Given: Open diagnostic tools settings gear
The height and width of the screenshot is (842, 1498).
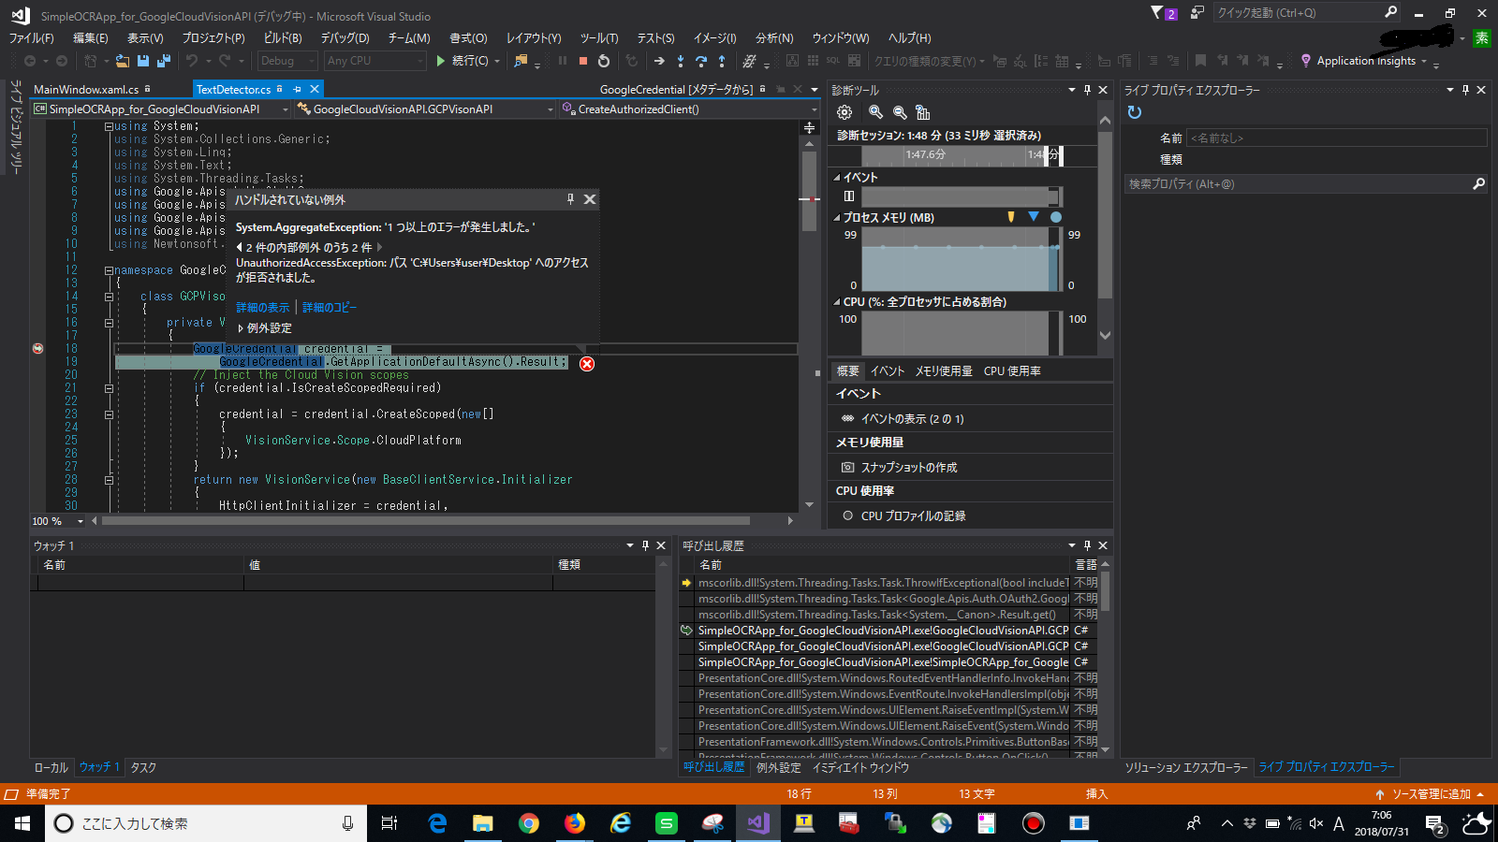Looking at the screenshot, I should pos(844,112).
